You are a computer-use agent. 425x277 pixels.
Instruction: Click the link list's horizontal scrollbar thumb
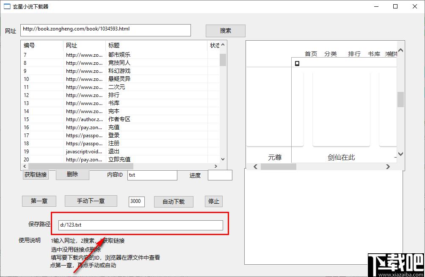pos(81,166)
